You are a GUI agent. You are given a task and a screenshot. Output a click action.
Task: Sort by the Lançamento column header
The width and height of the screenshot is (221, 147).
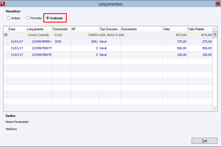coord(39,29)
